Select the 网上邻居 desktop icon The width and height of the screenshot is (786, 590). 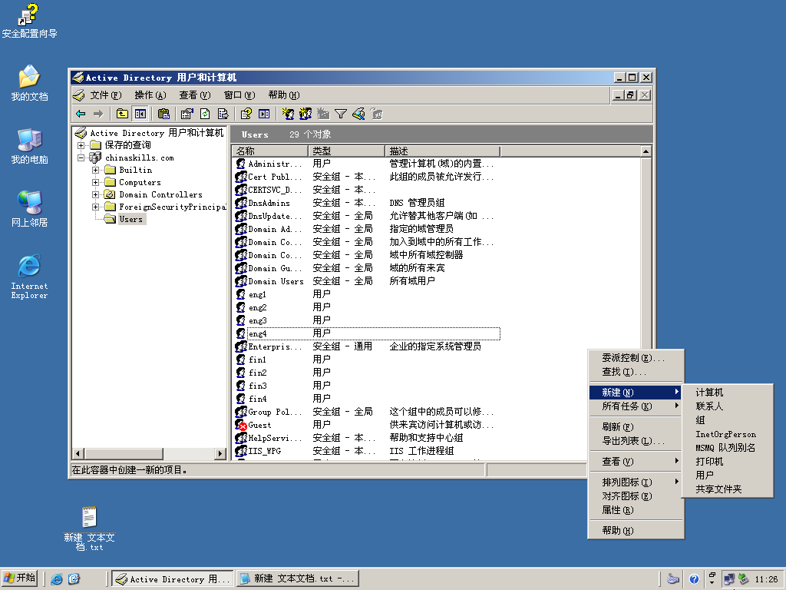coord(29,209)
